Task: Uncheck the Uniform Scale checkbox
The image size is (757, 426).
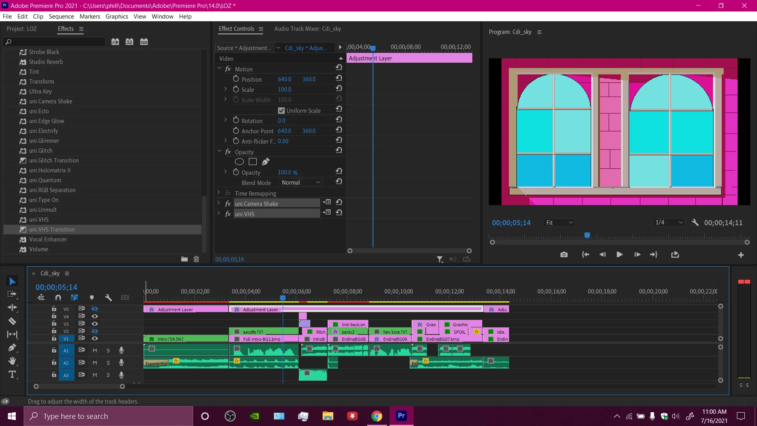Action: tap(281, 111)
